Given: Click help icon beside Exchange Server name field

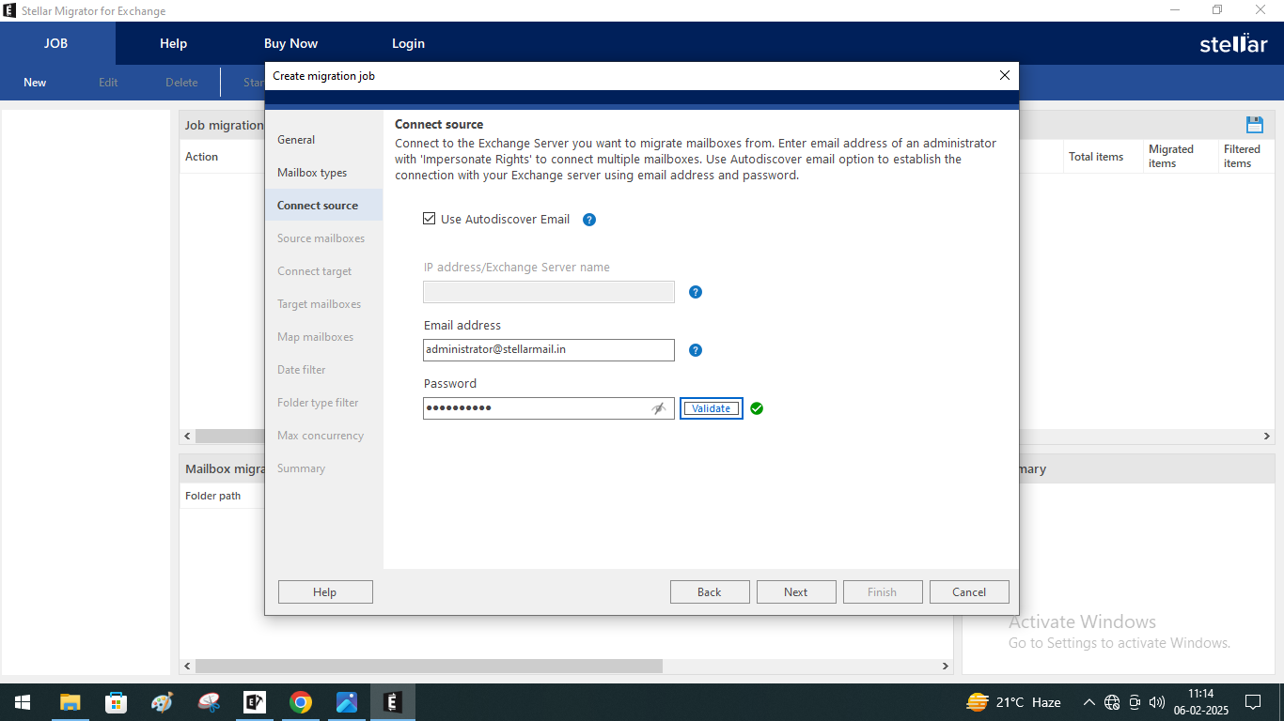Looking at the screenshot, I should [x=696, y=292].
